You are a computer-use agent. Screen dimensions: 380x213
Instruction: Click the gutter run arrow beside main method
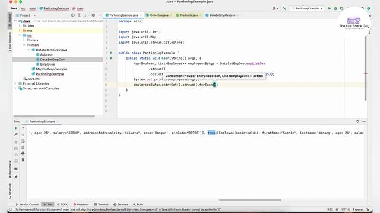[x=111, y=58]
